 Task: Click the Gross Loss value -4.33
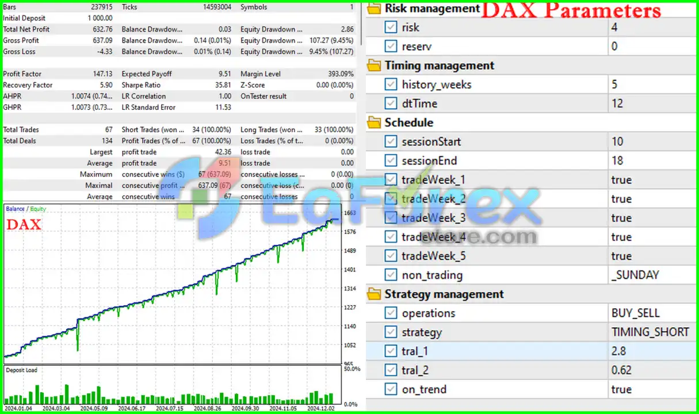click(104, 52)
